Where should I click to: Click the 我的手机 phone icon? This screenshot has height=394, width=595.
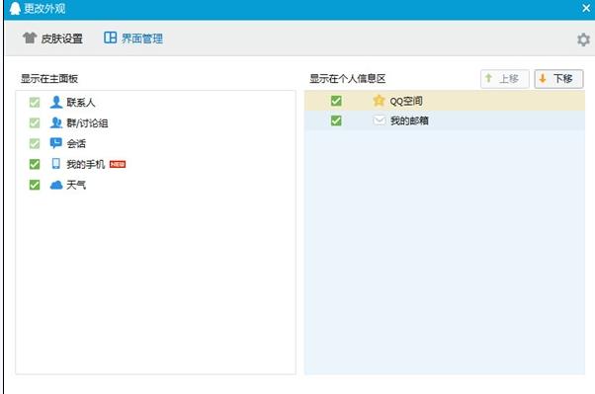(55, 164)
